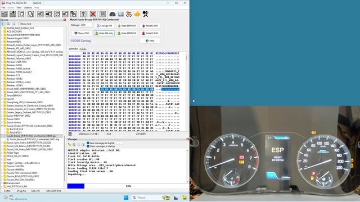Expand the Suzuki OBD2 folder
Image resolution: width=360 pixels, height=202 pixels.
click(x=2, y=119)
